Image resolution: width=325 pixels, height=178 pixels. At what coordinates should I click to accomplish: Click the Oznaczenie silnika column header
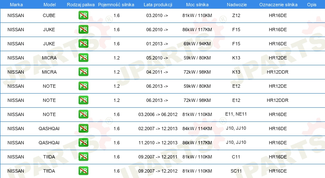[278, 5]
